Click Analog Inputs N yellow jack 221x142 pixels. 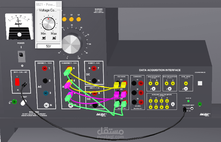pyautogui.click(x=157, y=83)
